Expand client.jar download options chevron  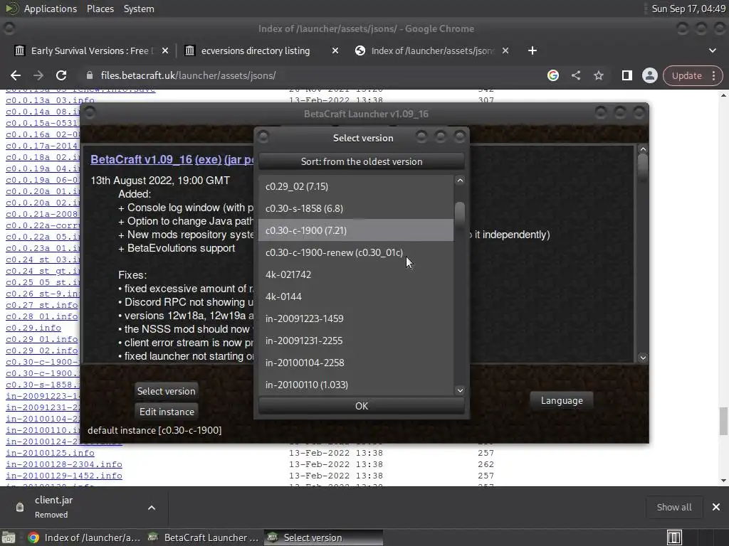(152, 508)
